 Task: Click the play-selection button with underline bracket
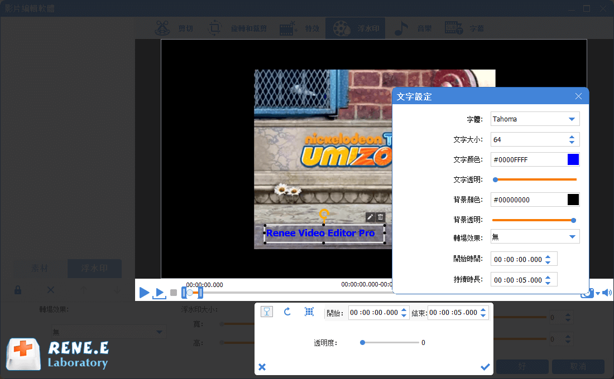[x=160, y=293]
